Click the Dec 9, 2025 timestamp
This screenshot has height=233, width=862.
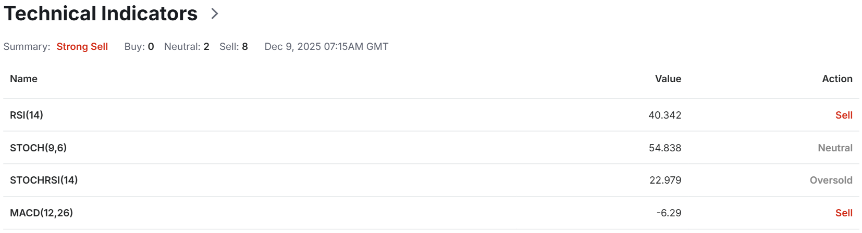coord(326,46)
